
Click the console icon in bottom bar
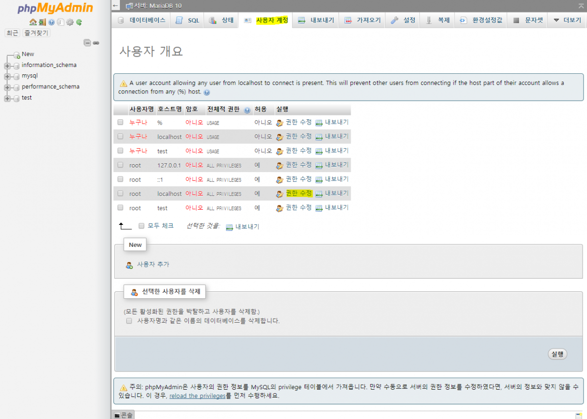tap(117, 415)
